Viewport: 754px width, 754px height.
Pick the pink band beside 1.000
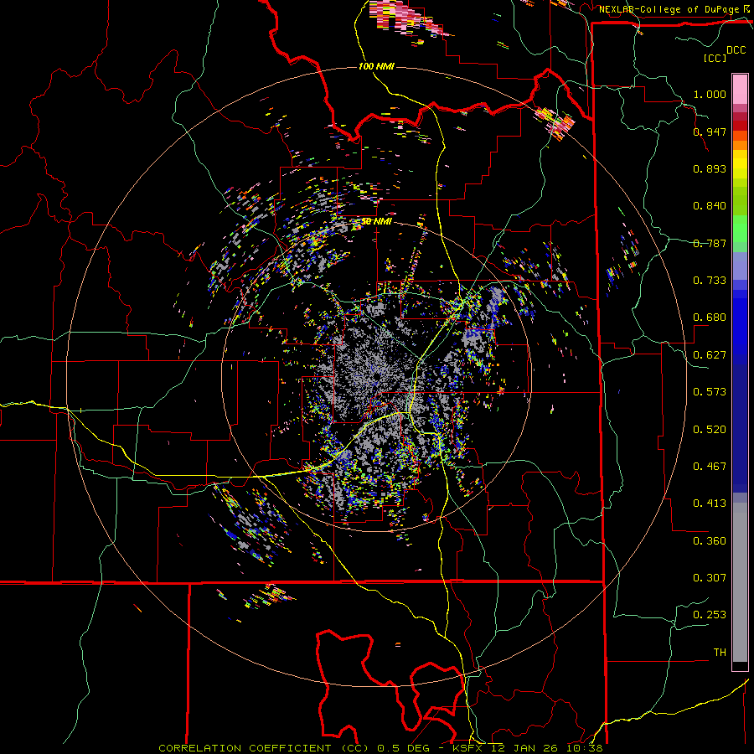pyautogui.click(x=740, y=90)
